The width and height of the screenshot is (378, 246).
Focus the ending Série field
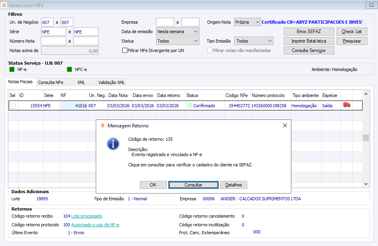pos(86,32)
